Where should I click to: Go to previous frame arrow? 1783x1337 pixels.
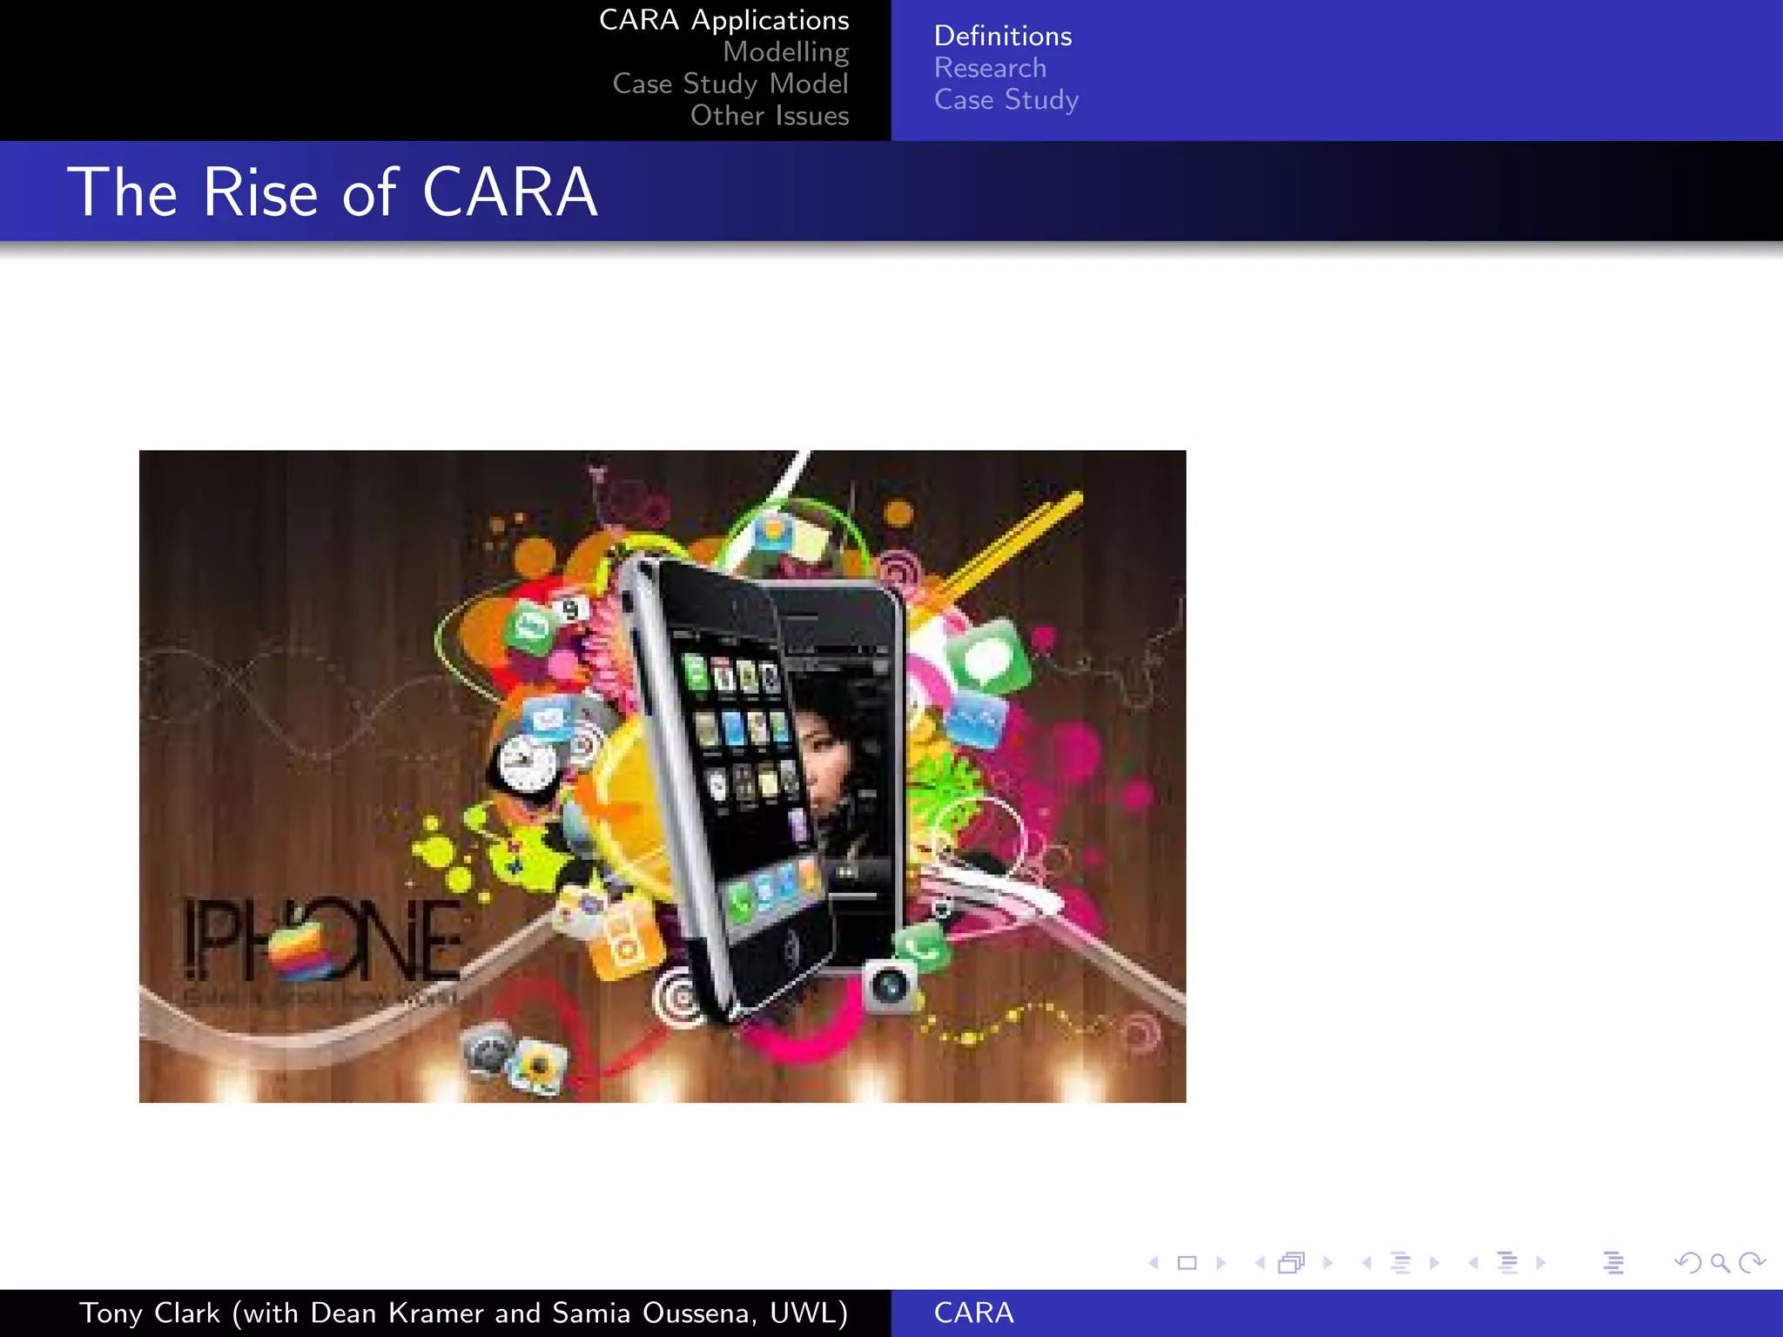coord(1260,1263)
